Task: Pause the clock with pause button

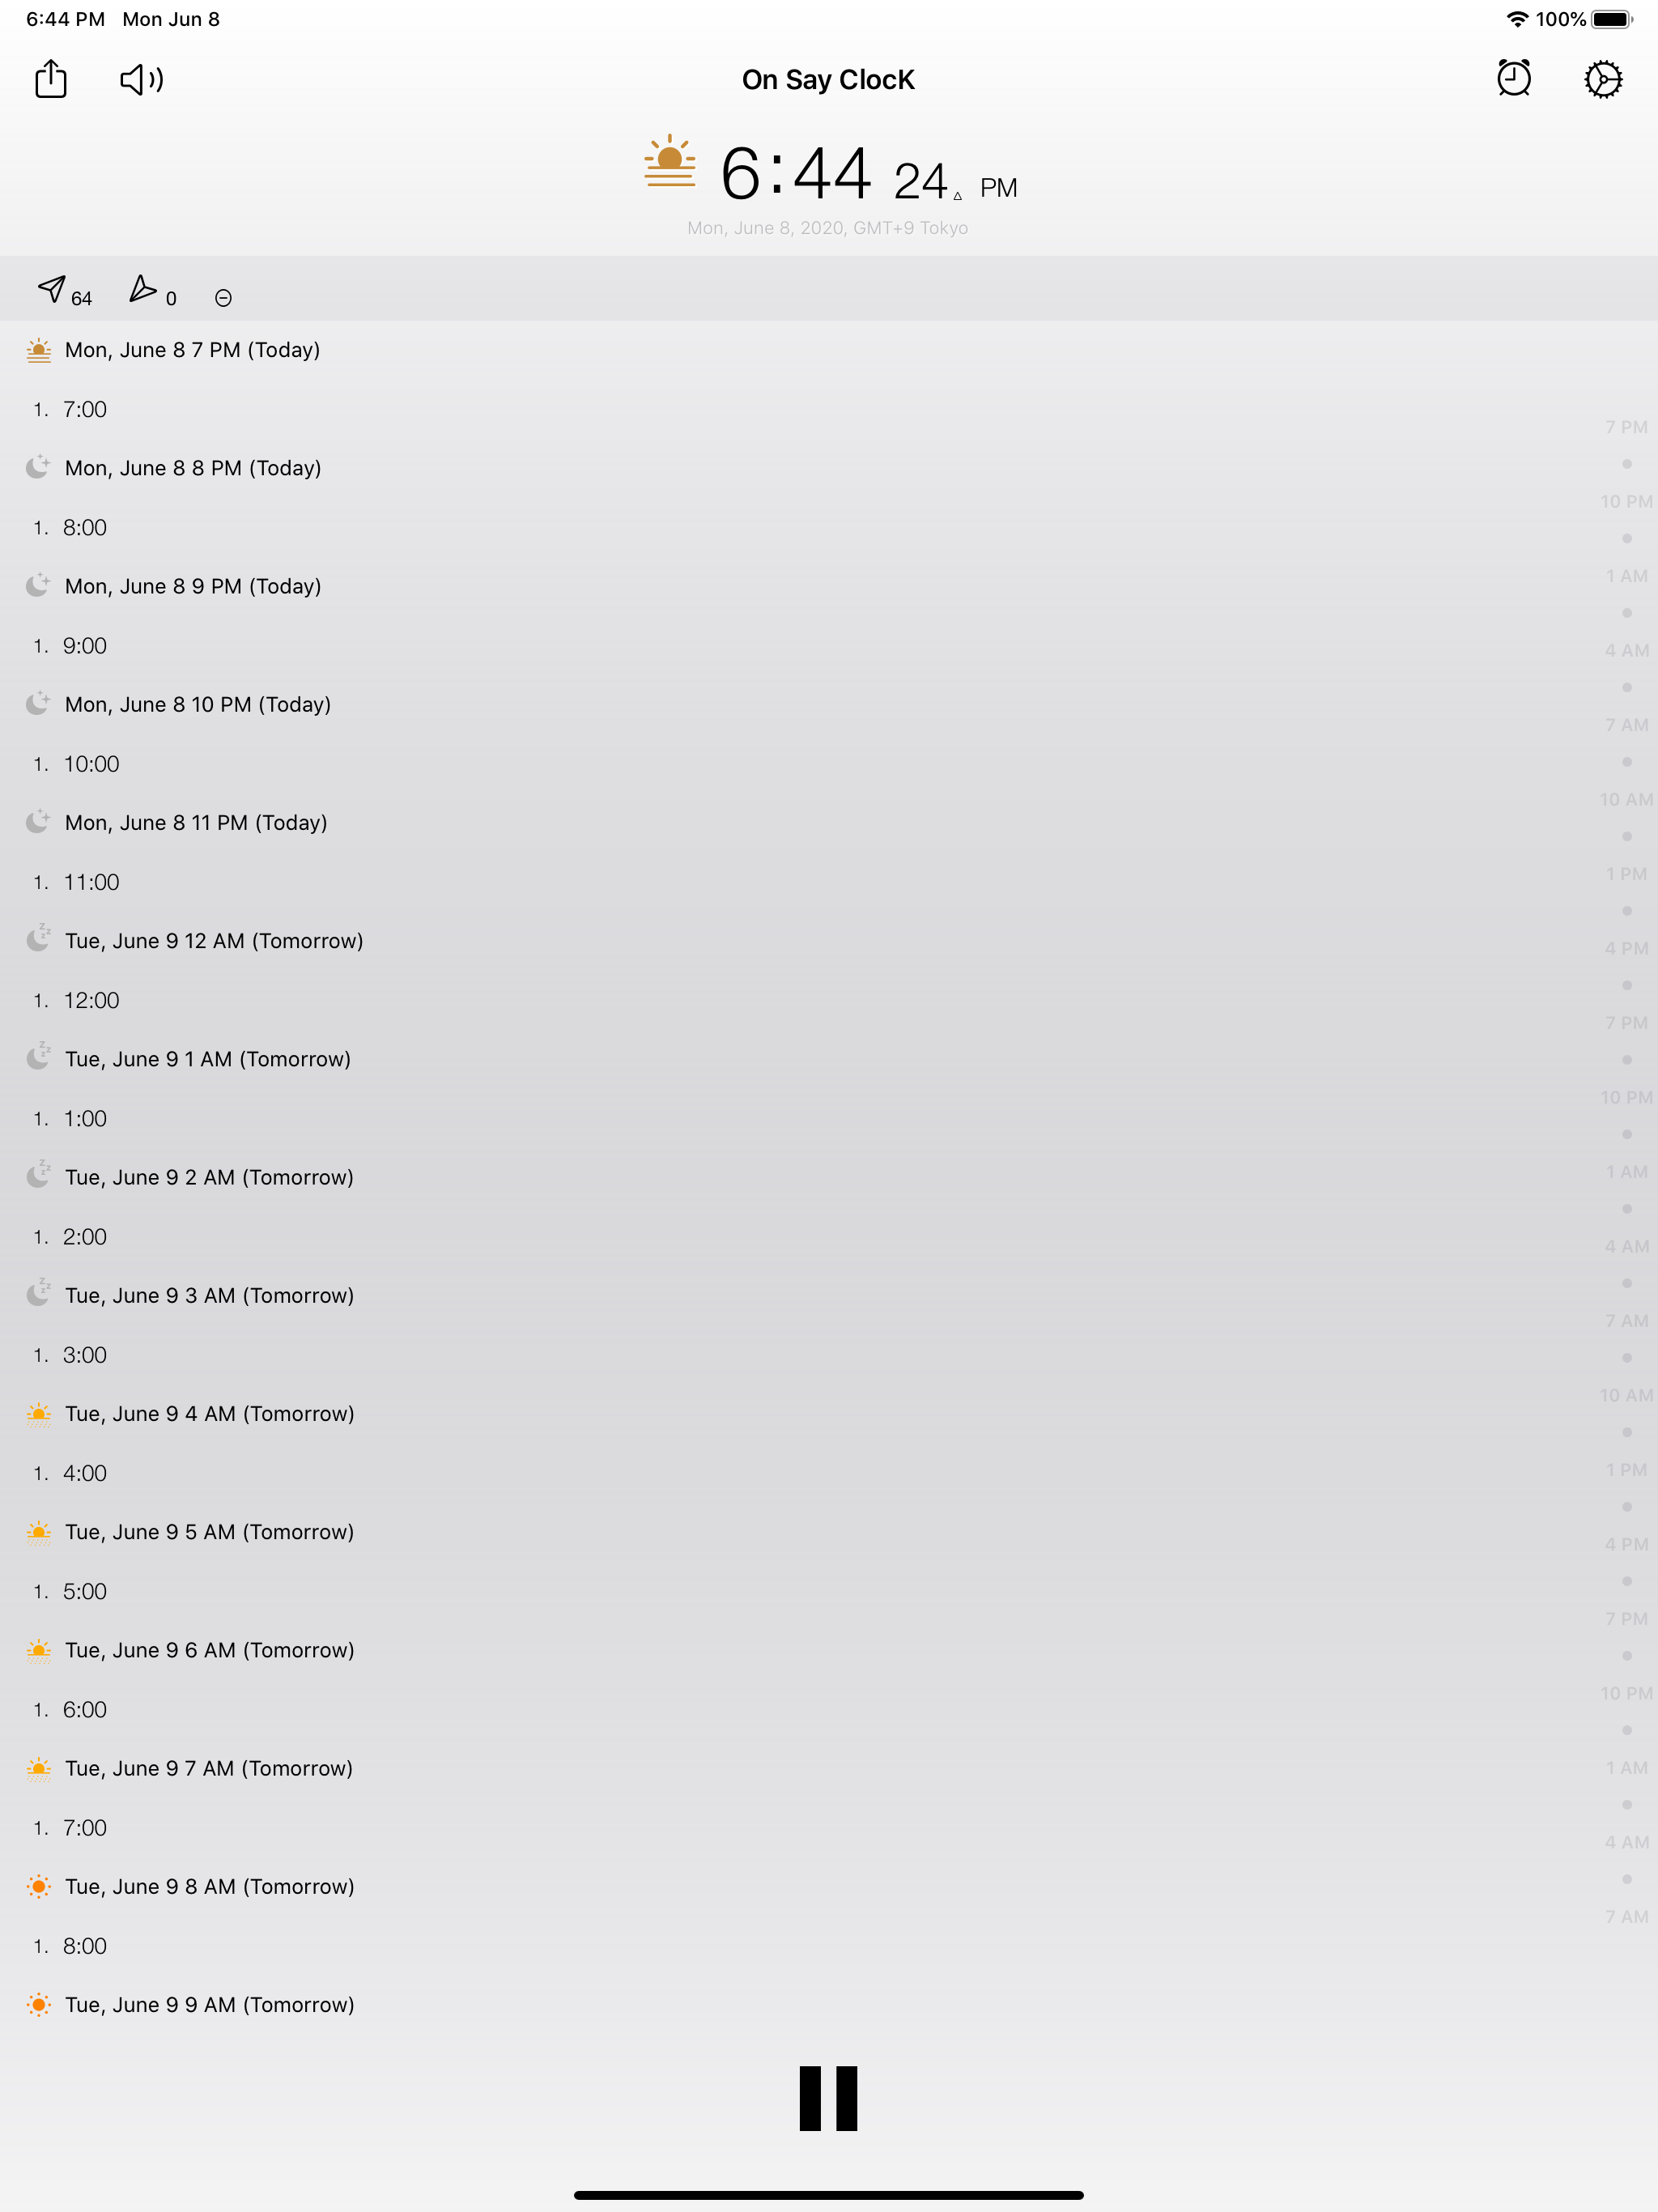Action: pyautogui.click(x=828, y=2098)
